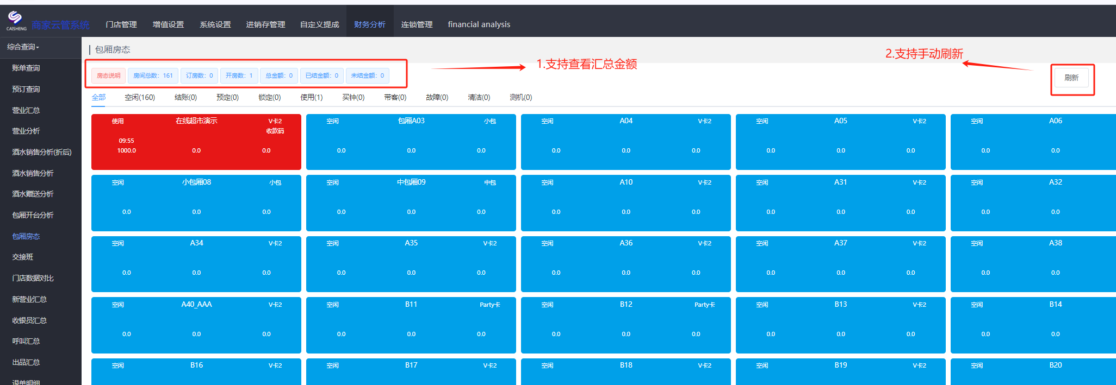Select the A35 room card
This screenshot has height=385, width=1116.
pyautogui.click(x=411, y=264)
